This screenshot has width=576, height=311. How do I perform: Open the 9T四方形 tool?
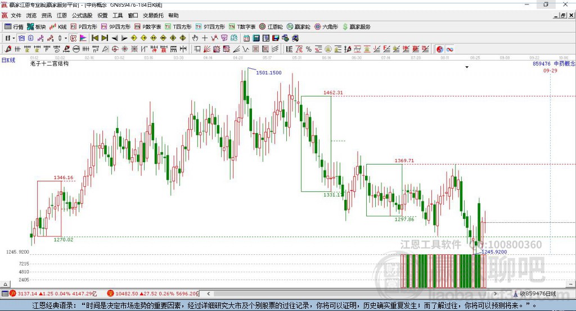(210, 27)
